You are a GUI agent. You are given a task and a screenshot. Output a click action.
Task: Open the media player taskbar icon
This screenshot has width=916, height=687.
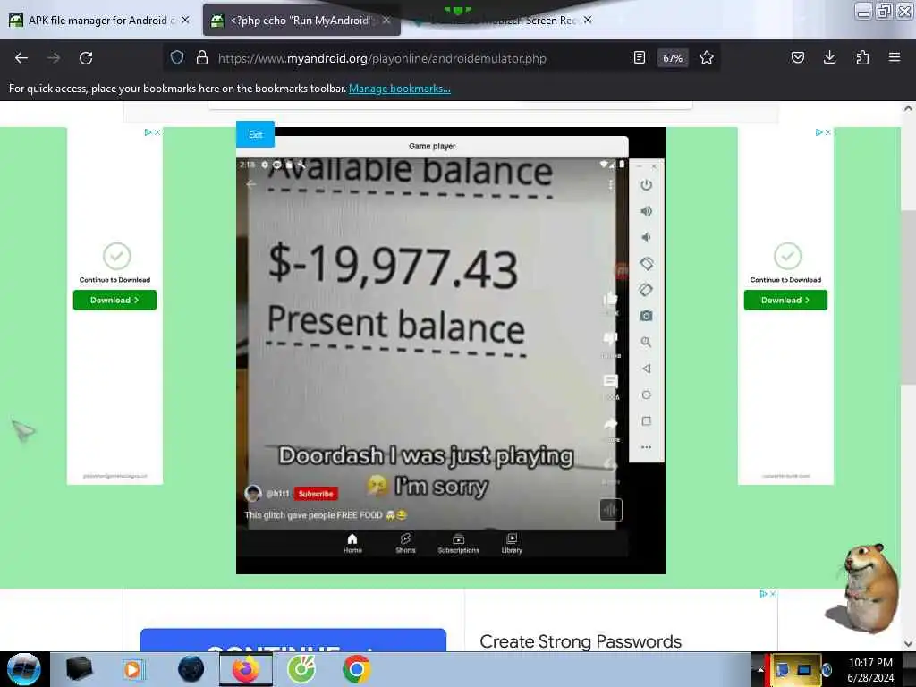(132, 669)
